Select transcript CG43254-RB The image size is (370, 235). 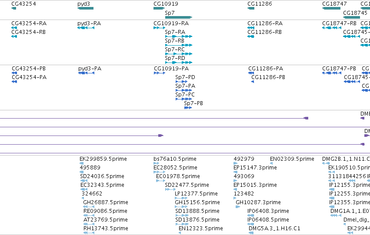pos(28,32)
